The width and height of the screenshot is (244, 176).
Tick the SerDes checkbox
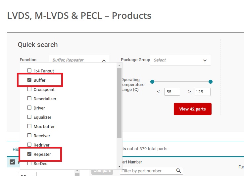29,163
